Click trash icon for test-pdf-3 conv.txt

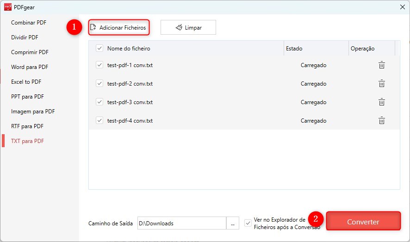(381, 102)
